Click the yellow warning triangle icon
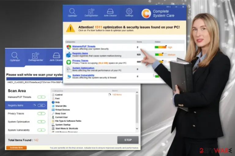The height and width of the screenshot is (156, 235). (x=70, y=28)
